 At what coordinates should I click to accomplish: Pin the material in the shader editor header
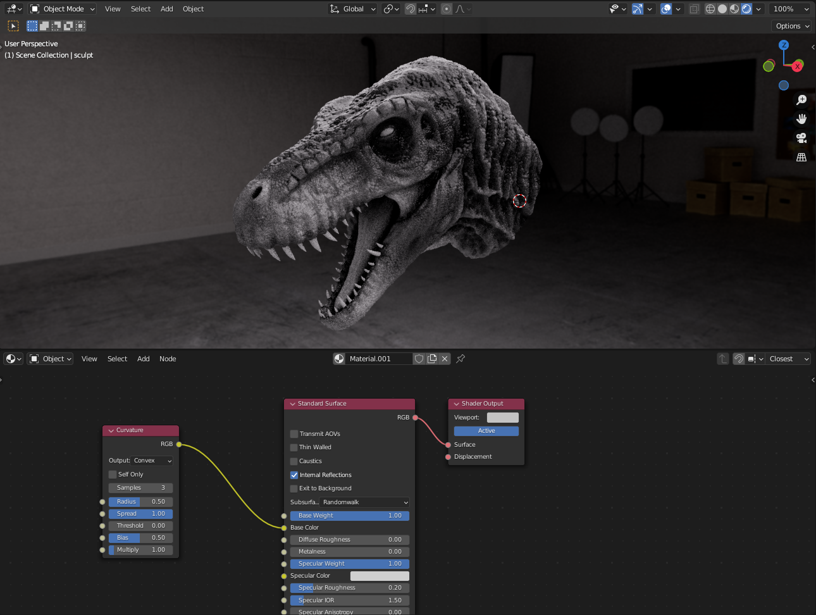pos(460,359)
